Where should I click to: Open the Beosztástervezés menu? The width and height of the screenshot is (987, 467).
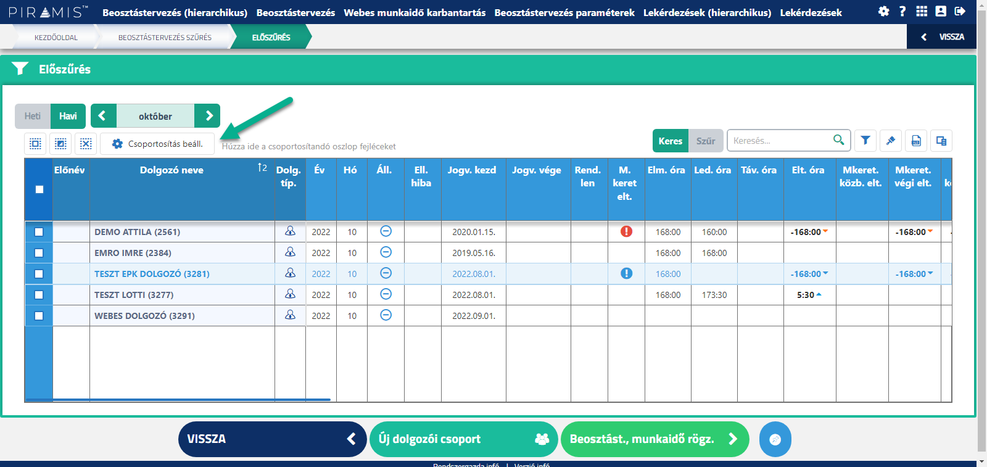(x=295, y=12)
